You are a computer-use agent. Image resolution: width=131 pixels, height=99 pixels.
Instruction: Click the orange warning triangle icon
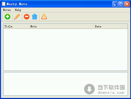[x=44, y=17]
